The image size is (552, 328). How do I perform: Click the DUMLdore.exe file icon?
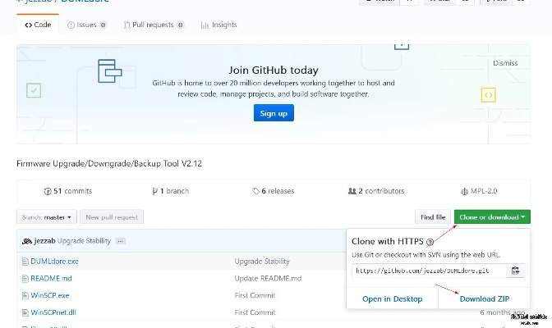pos(25,262)
